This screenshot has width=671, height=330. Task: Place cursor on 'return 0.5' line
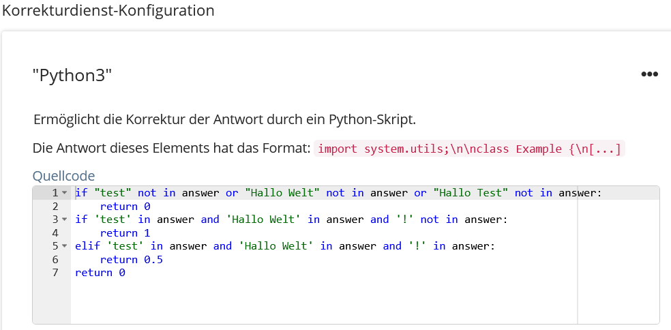(x=132, y=260)
